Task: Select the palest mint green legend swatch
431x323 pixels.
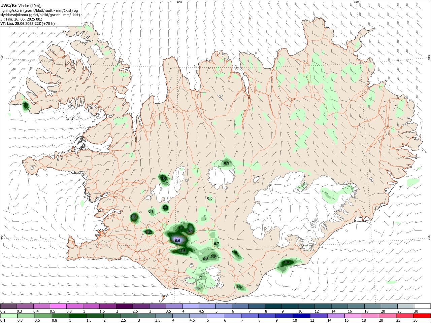Action: click(9, 316)
